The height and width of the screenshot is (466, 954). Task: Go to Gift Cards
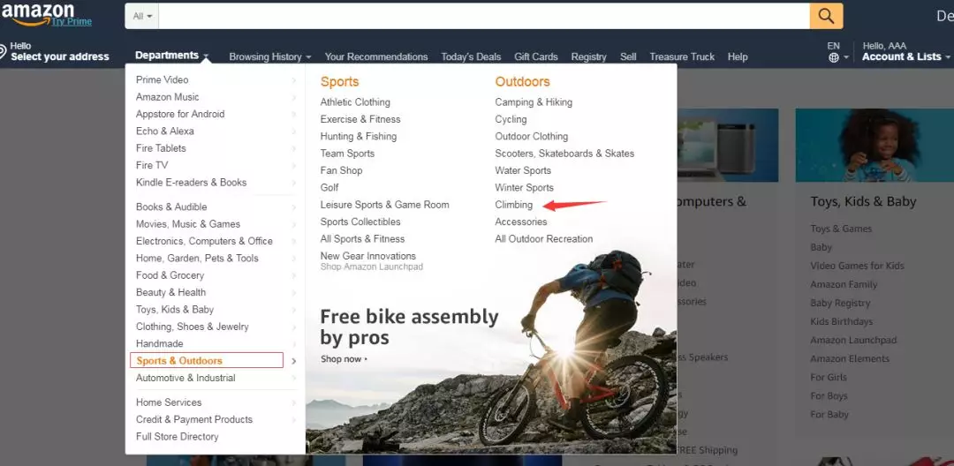536,56
